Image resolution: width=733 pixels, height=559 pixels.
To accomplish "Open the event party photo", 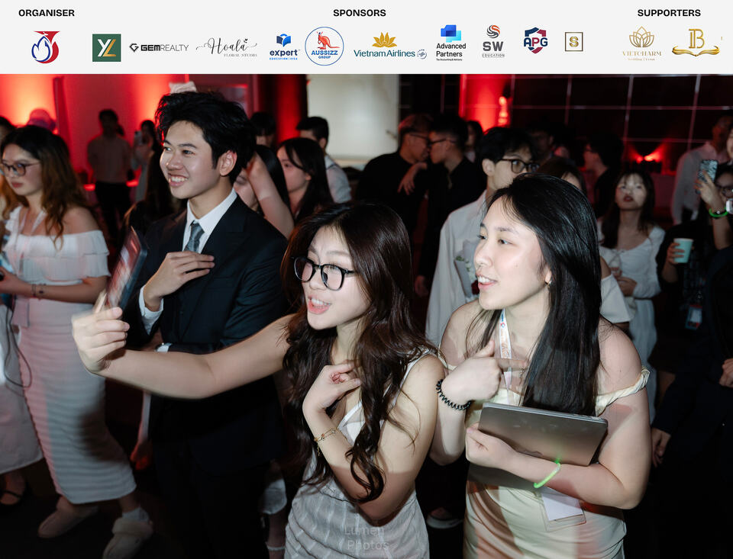I will click(366, 316).
